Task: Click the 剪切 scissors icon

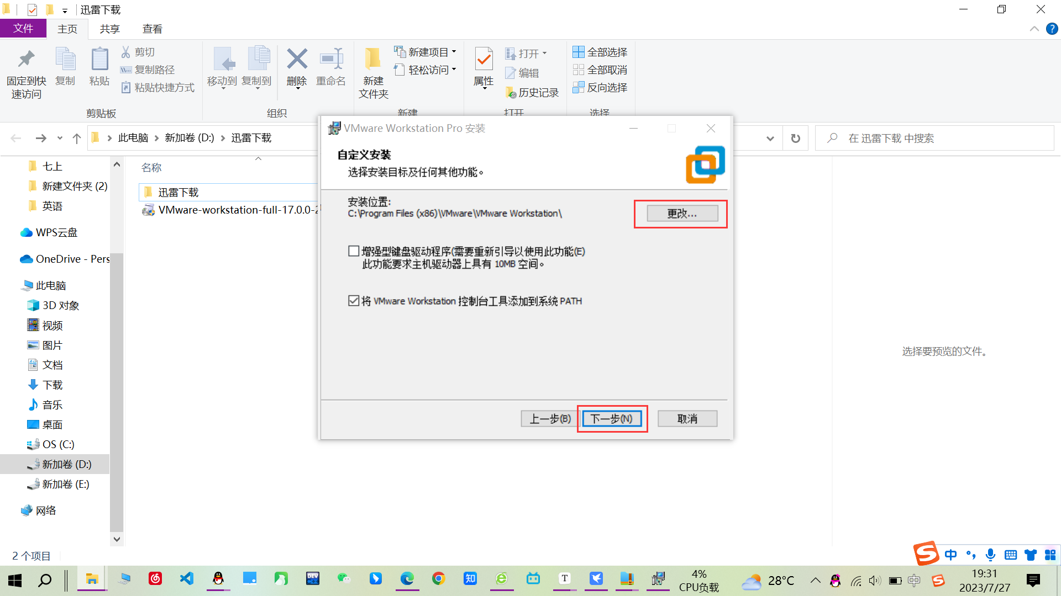Action: tap(125, 52)
